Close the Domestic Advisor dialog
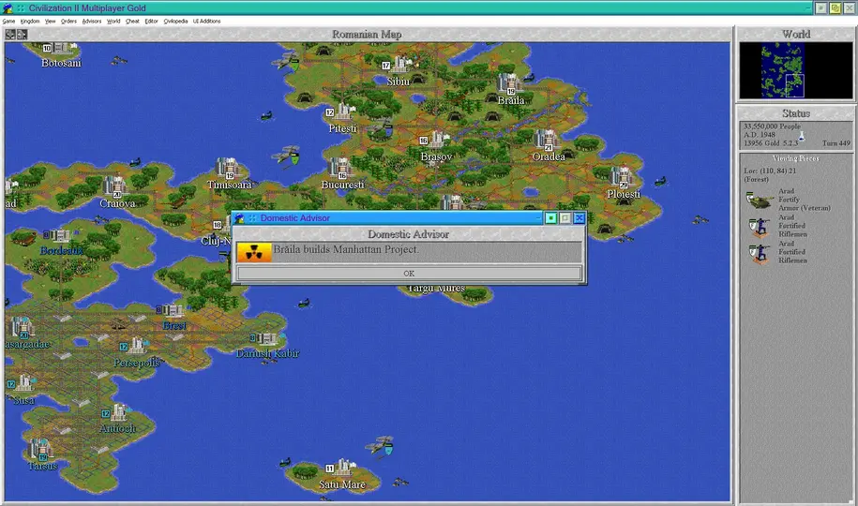Image resolution: width=858 pixels, height=506 pixels. [x=580, y=218]
